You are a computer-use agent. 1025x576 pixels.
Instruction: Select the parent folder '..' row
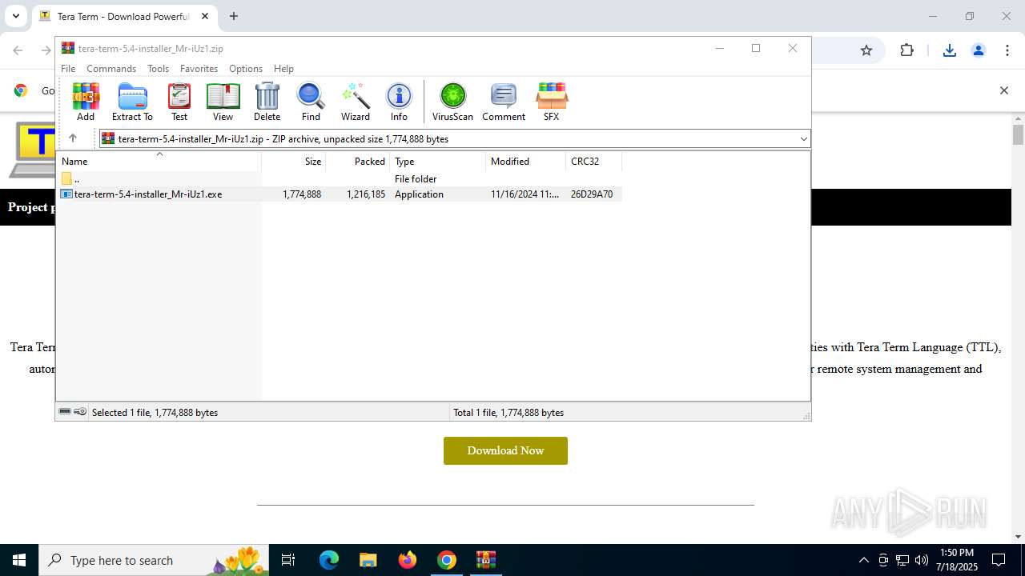pyautogui.click(x=339, y=178)
